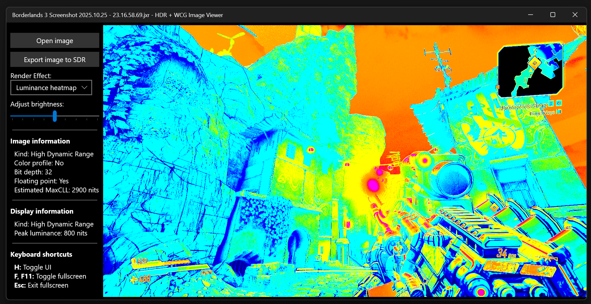591x304 pixels.
Task: Close the HDR Image Viewer window
Action: (x=575, y=15)
